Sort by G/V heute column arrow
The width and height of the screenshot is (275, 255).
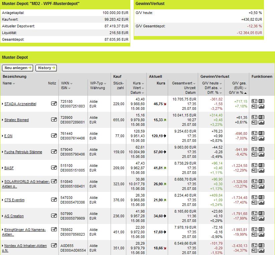[221, 84]
